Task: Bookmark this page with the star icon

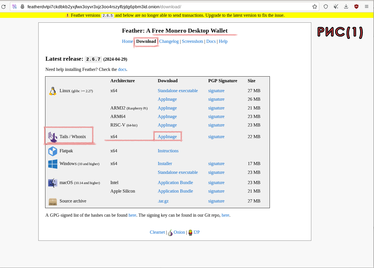Action: (314, 7)
